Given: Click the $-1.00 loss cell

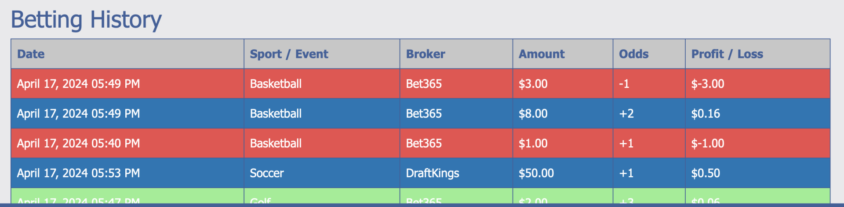Looking at the screenshot, I should [x=707, y=144].
